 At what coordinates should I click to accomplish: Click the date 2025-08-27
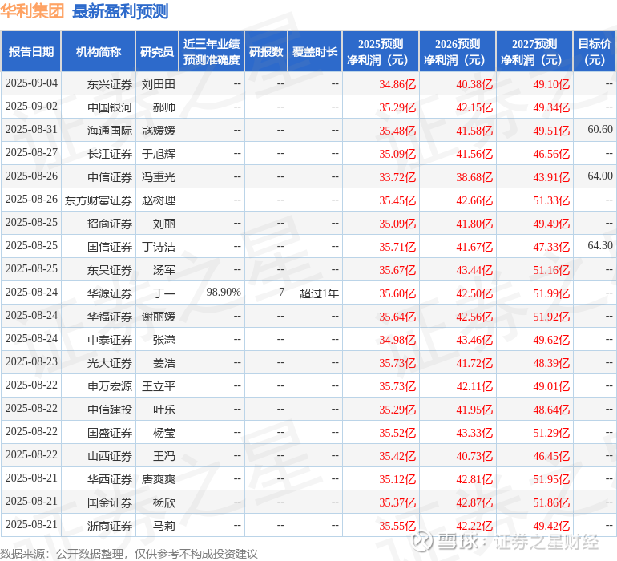click(31, 152)
